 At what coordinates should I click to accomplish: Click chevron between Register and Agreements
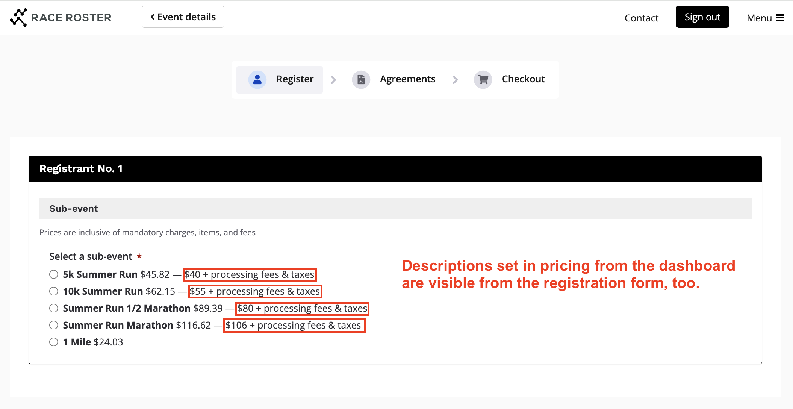coord(333,80)
